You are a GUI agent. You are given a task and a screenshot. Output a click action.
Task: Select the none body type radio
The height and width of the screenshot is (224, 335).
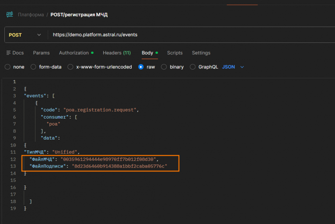coord(7,67)
